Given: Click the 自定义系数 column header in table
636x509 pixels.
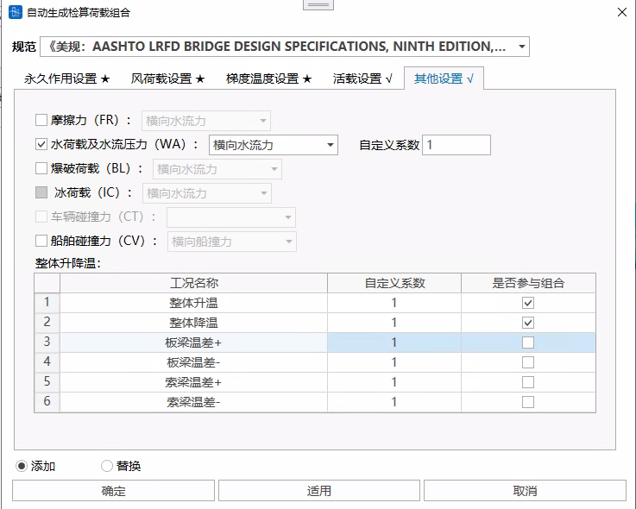Looking at the screenshot, I should pos(394,283).
